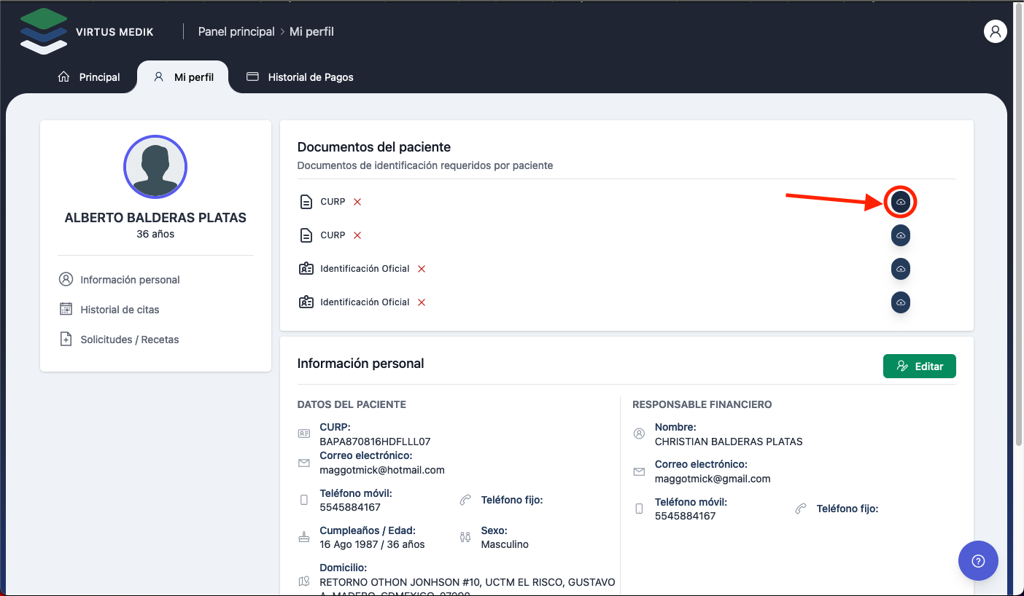Go to Historial de citas

tap(120, 310)
